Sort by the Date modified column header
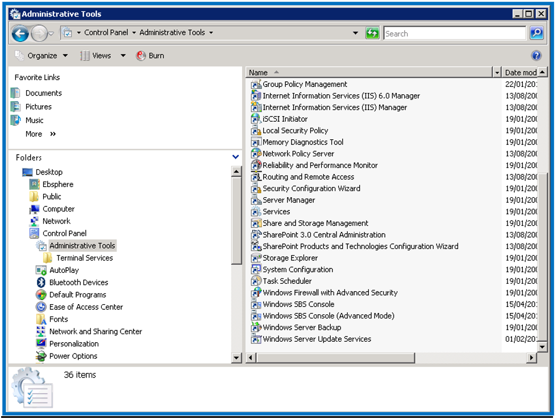This screenshot has height=419, width=557. pyautogui.click(x=521, y=73)
